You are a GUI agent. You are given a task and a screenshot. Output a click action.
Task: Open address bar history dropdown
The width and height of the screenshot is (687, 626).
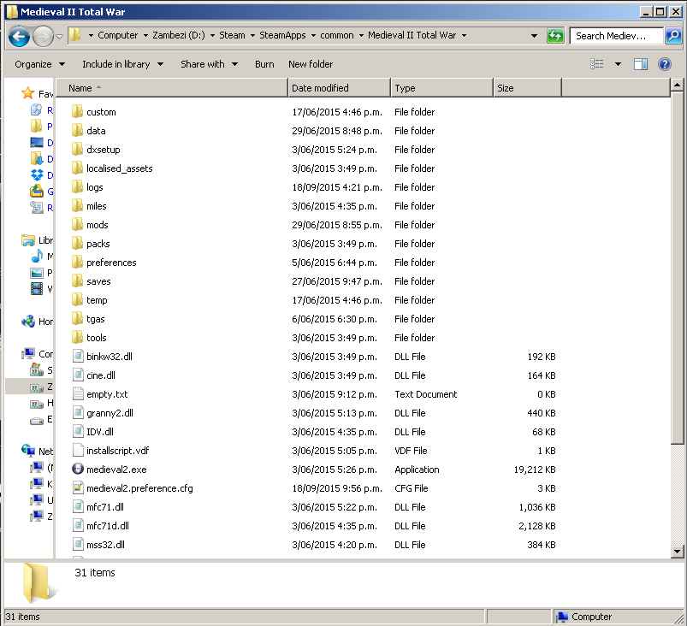(x=534, y=36)
